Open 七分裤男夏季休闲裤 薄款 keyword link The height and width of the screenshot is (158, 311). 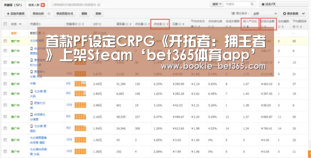tap(38, 140)
